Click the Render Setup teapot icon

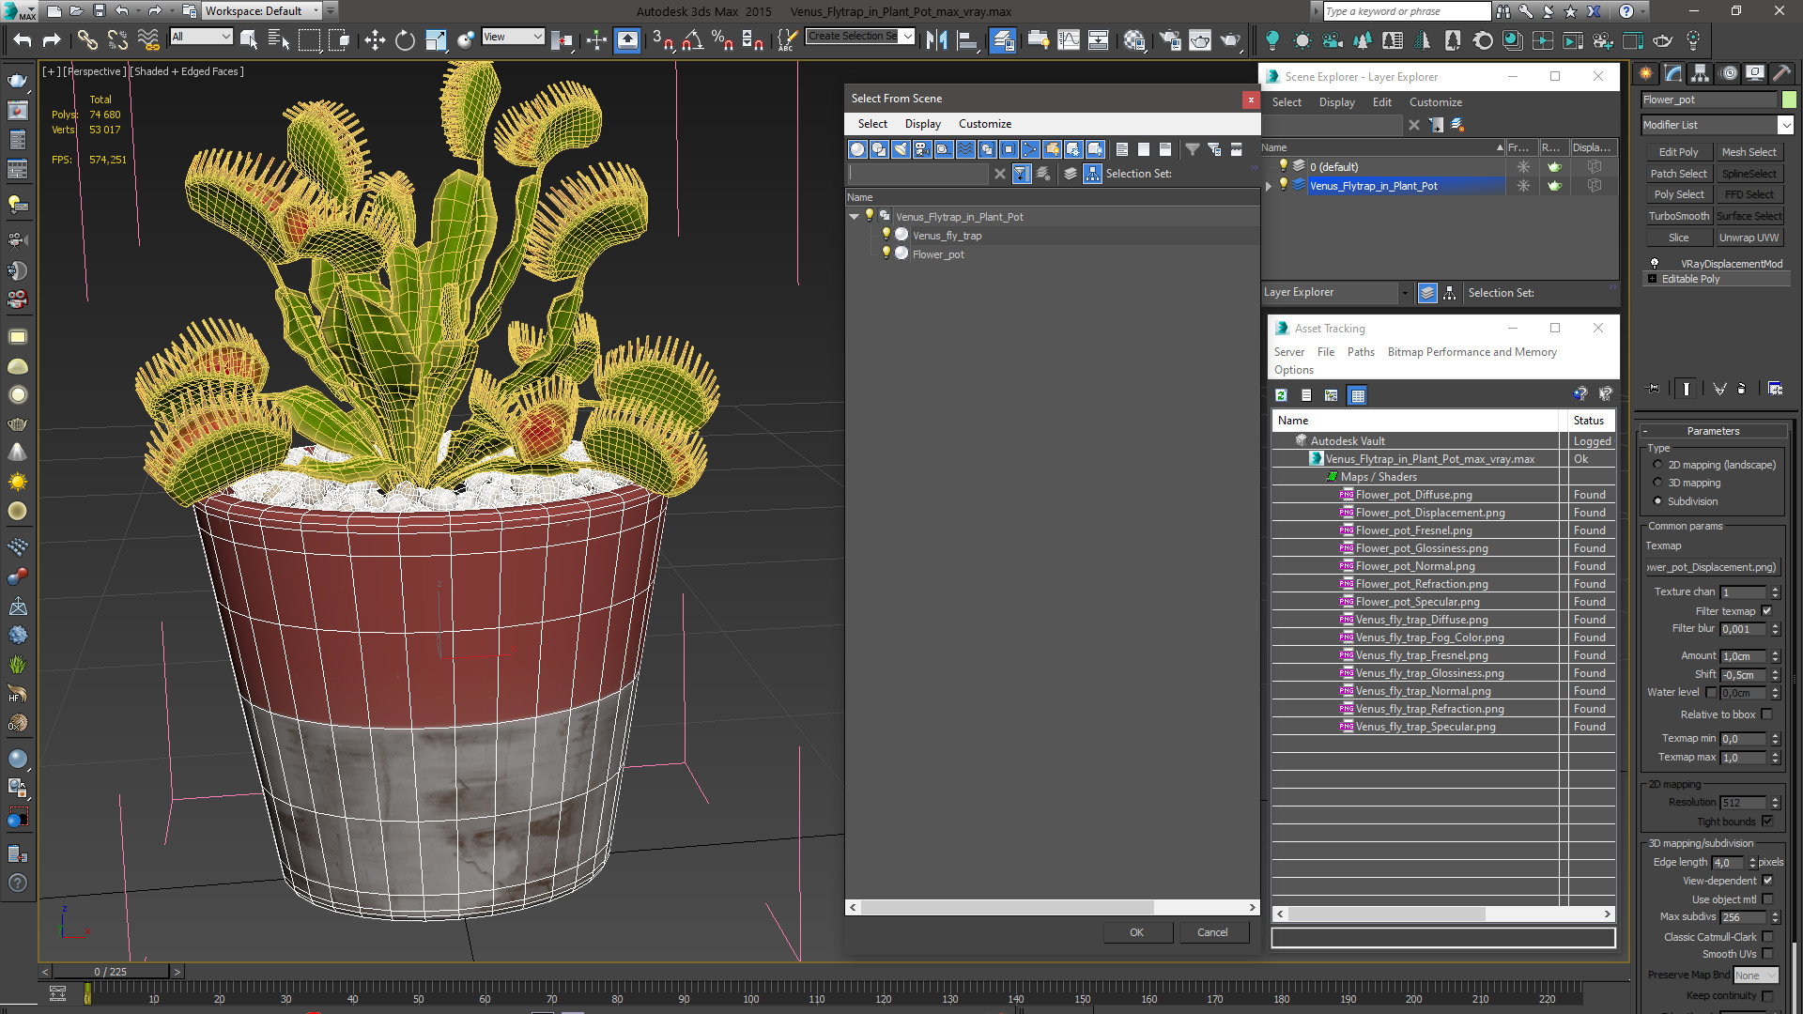(x=1169, y=40)
